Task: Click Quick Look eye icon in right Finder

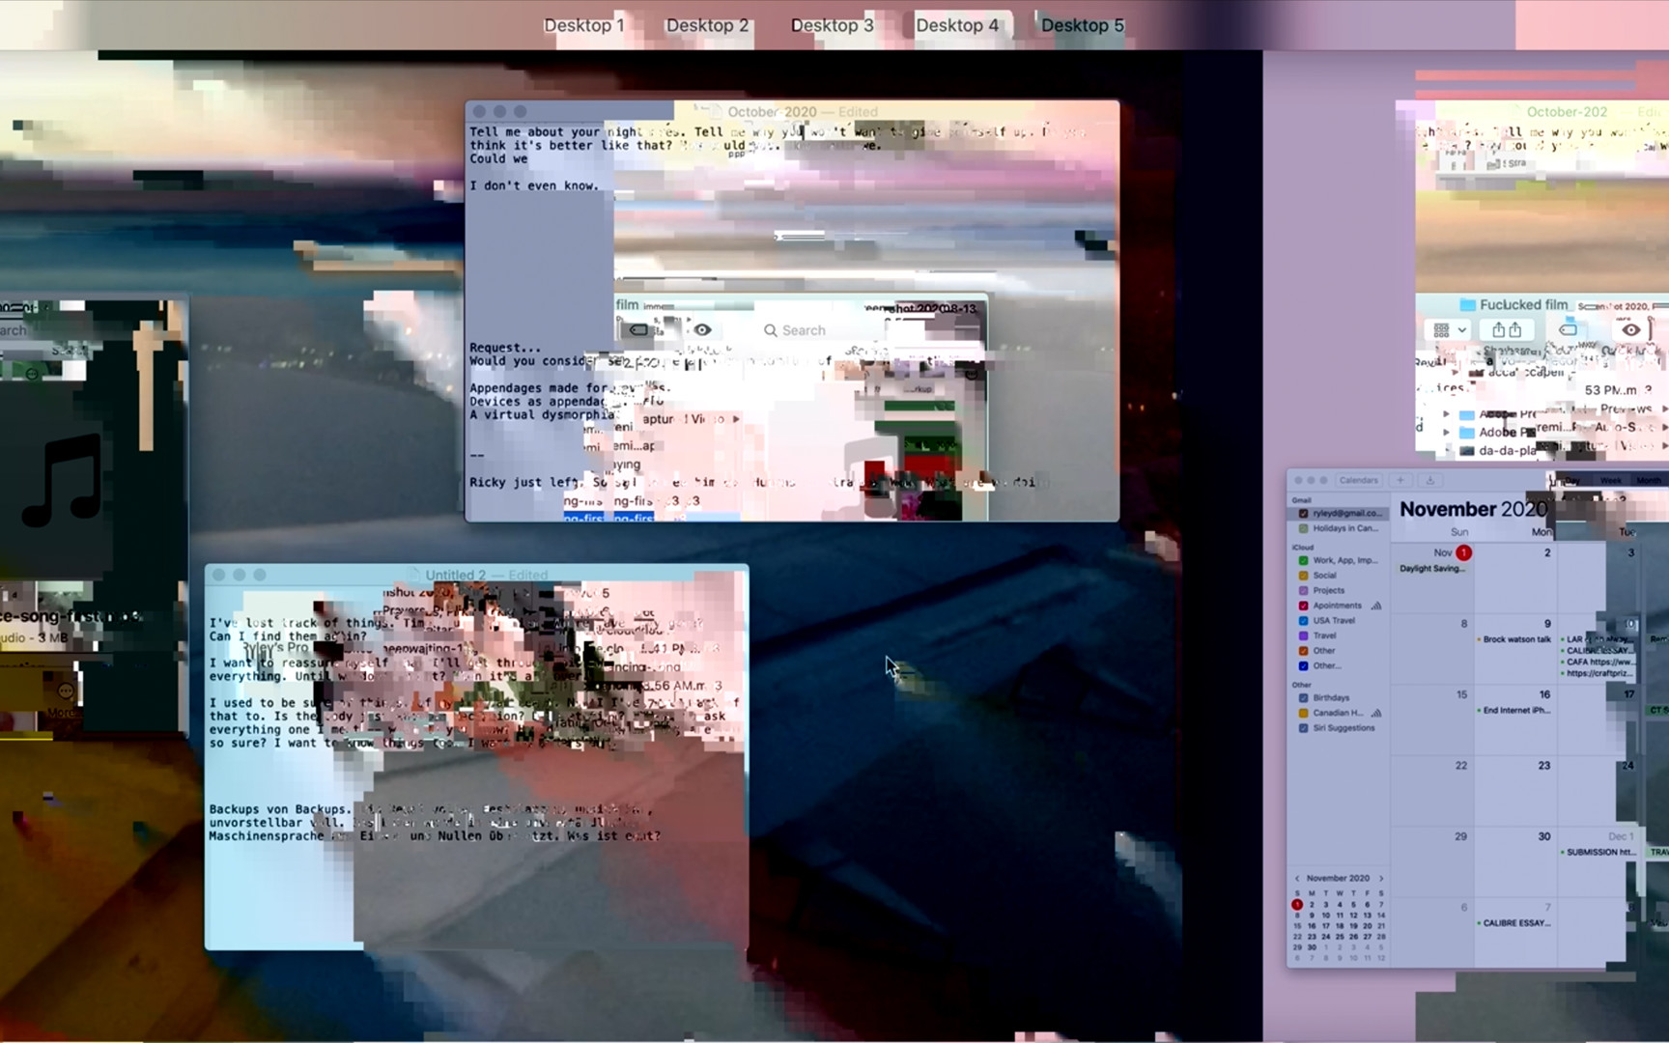Action: [x=1630, y=330]
